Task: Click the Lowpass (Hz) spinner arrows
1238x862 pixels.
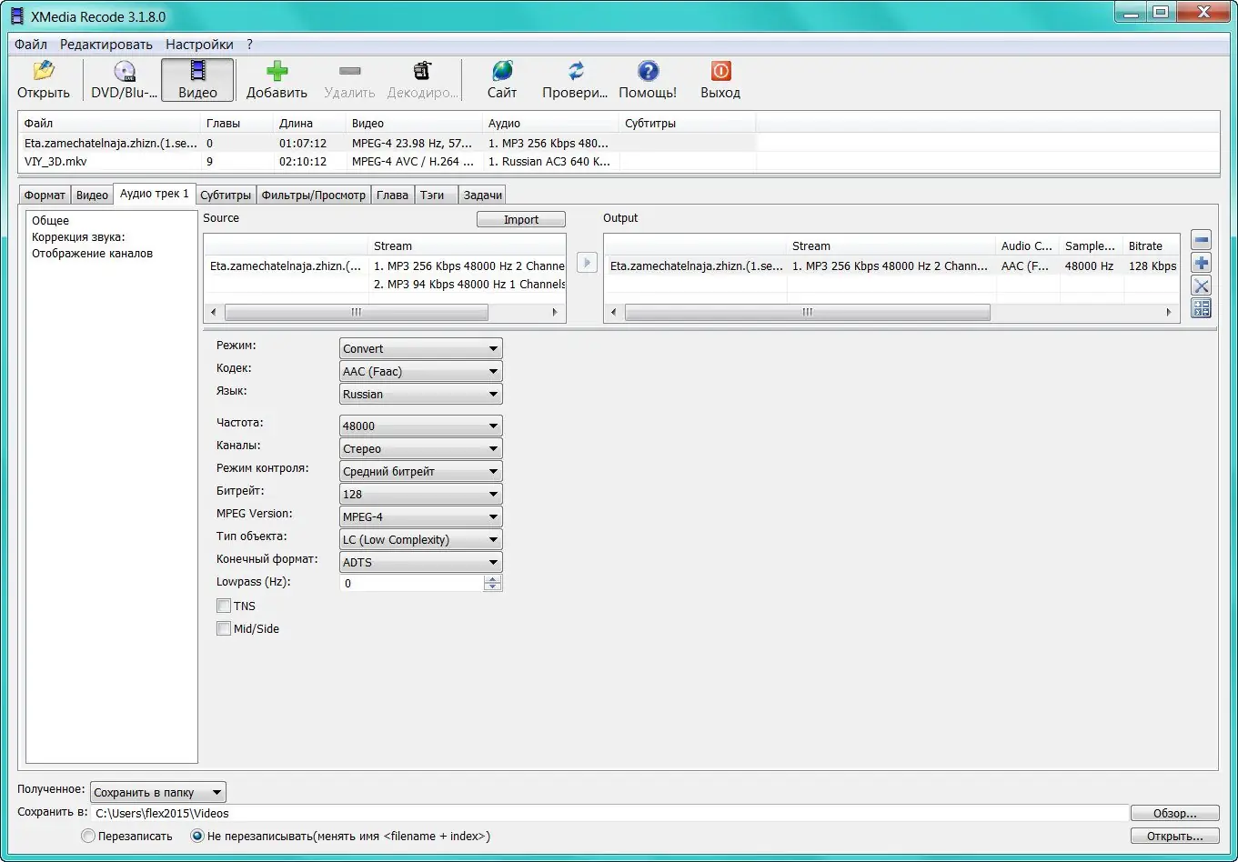Action: click(x=493, y=583)
